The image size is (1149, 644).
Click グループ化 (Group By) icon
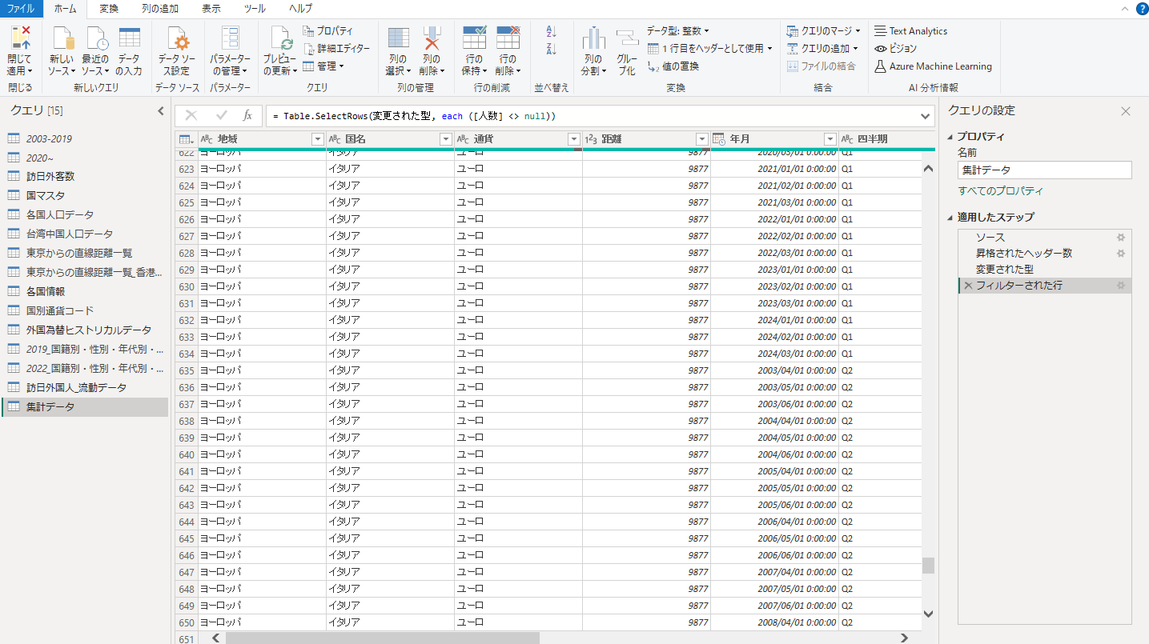pos(627,38)
